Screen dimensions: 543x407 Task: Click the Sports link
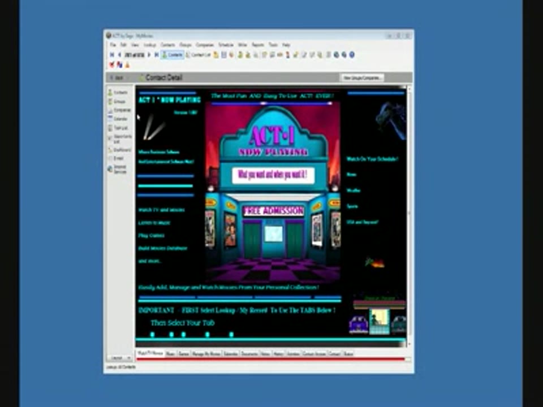coord(352,206)
